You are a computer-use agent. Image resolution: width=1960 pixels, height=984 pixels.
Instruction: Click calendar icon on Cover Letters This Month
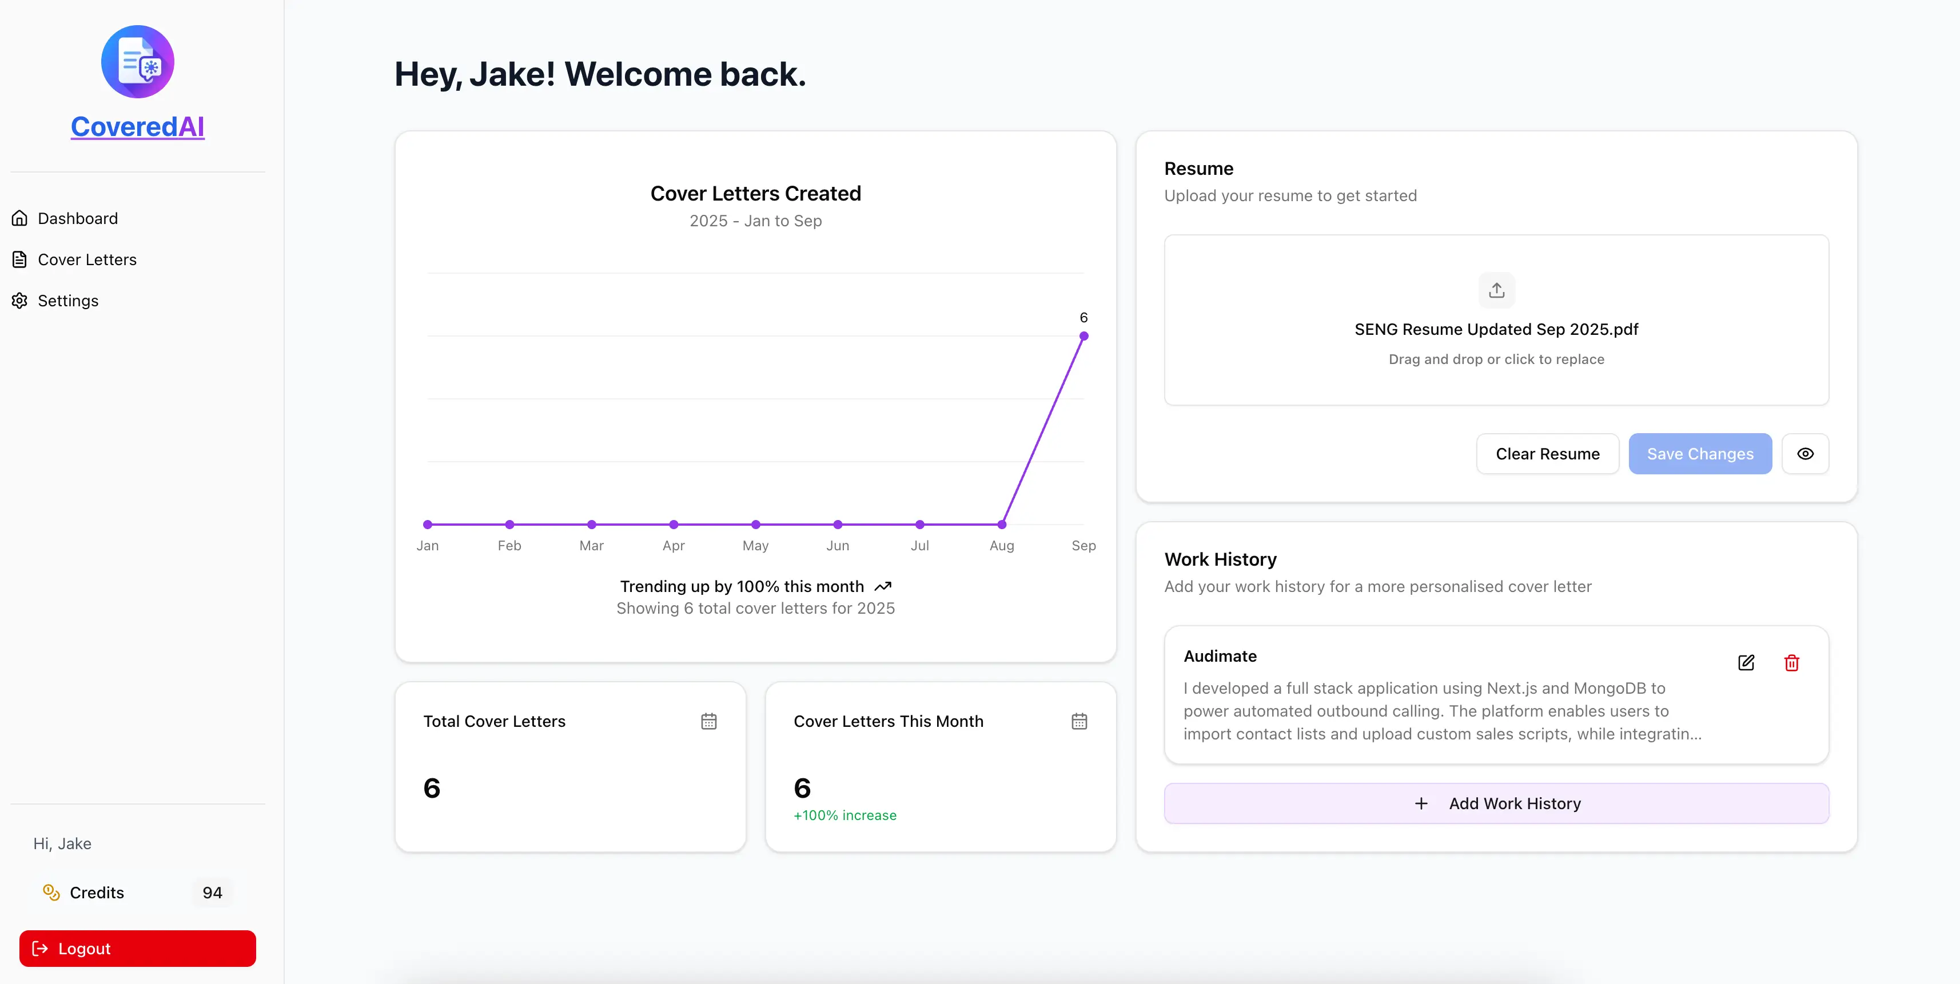click(x=1079, y=721)
